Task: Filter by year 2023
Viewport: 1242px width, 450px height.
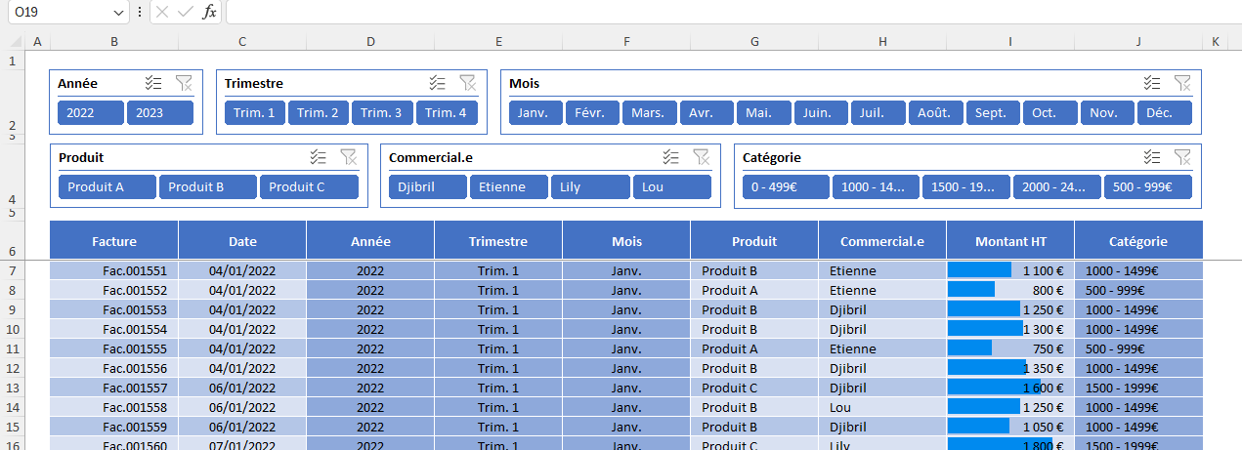Action: [x=160, y=113]
